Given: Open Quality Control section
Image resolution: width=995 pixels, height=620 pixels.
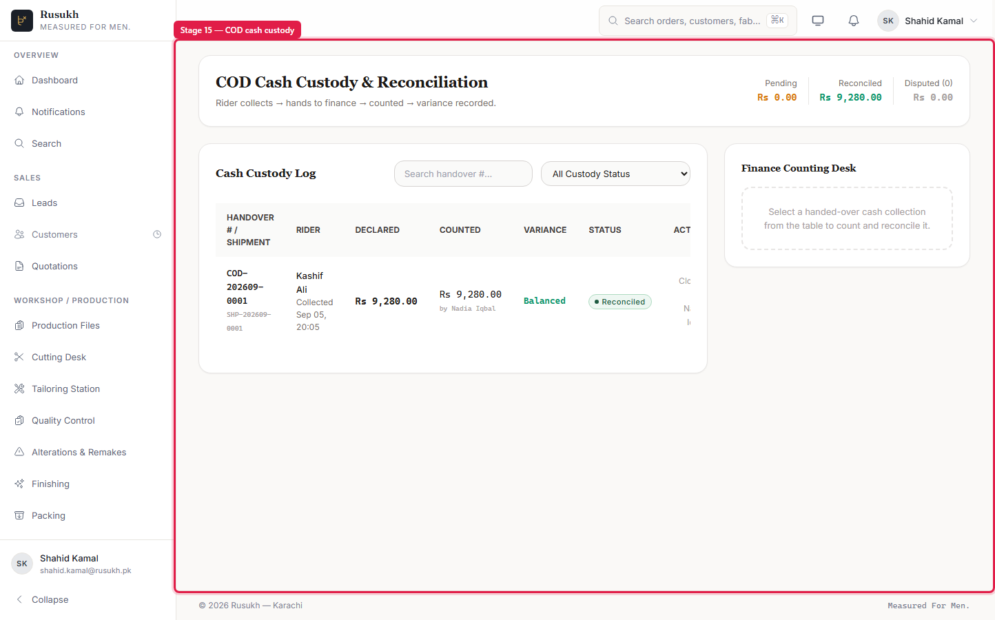Looking at the screenshot, I should pyautogui.click(x=63, y=420).
